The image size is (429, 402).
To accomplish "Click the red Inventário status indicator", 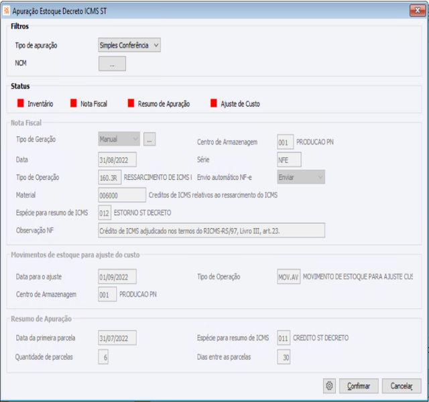I will click(x=21, y=103).
